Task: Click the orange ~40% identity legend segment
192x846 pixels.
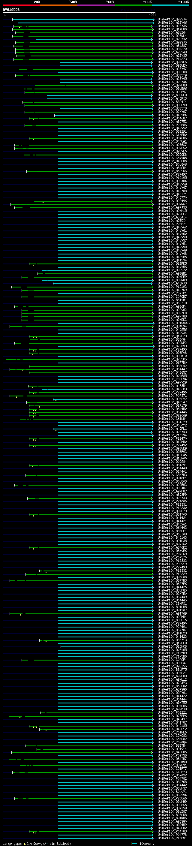Action: pyautogui.click(x=59, y=6)
